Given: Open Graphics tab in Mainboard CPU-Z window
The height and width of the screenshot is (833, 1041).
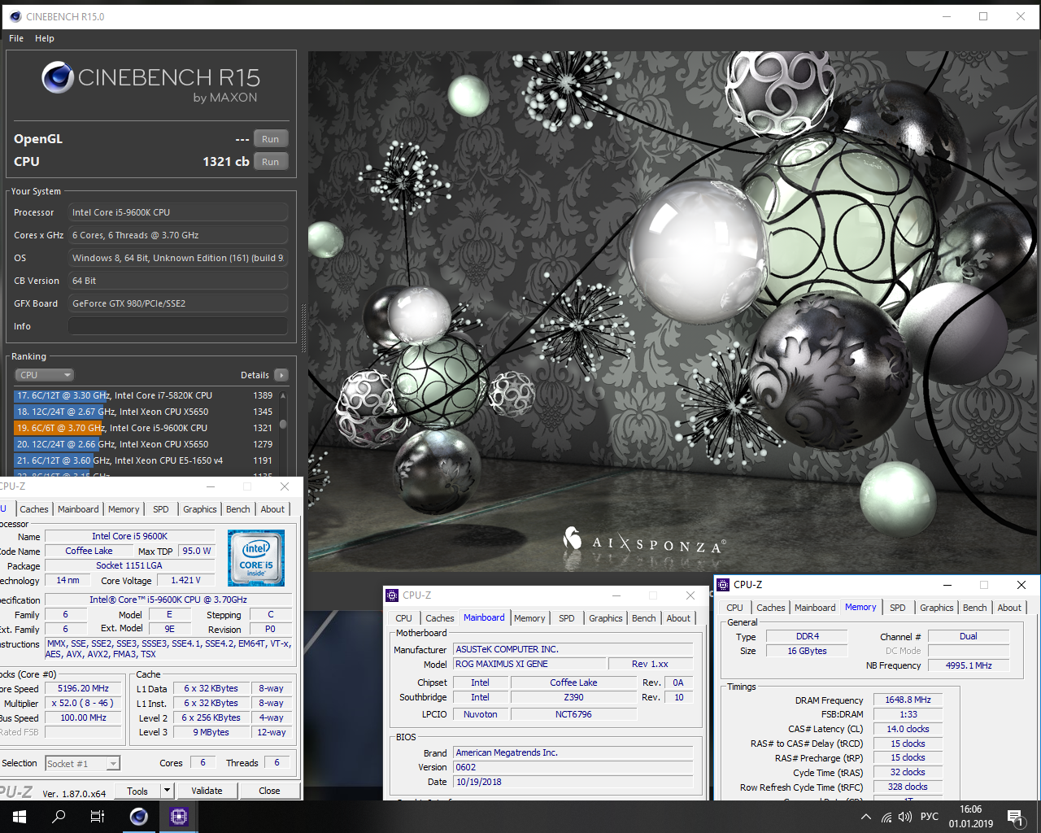Looking at the screenshot, I should [606, 618].
